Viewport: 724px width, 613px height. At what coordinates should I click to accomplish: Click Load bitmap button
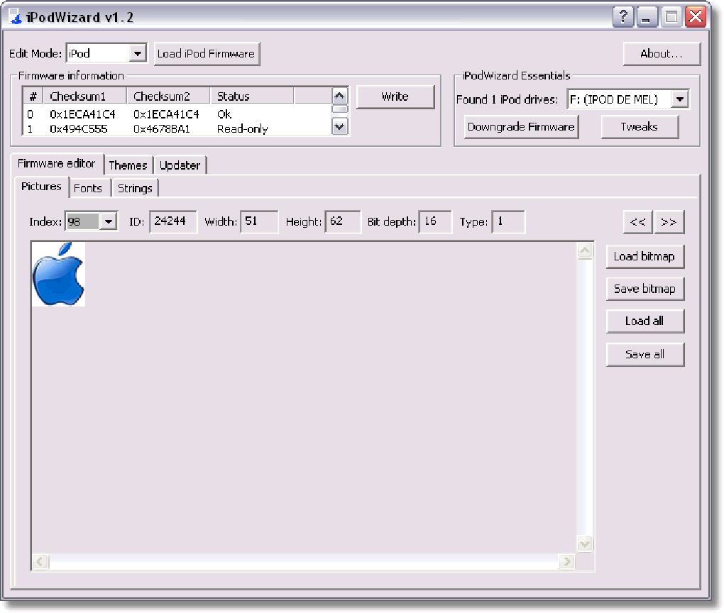tap(645, 257)
